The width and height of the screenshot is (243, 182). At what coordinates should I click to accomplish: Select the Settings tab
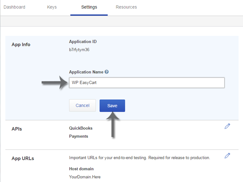click(89, 7)
